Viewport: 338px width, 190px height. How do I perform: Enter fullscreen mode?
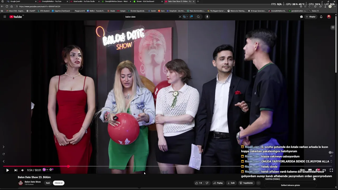tap(331, 170)
